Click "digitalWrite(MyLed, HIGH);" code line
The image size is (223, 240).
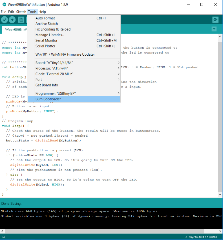pyautogui.click(x=37, y=184)
